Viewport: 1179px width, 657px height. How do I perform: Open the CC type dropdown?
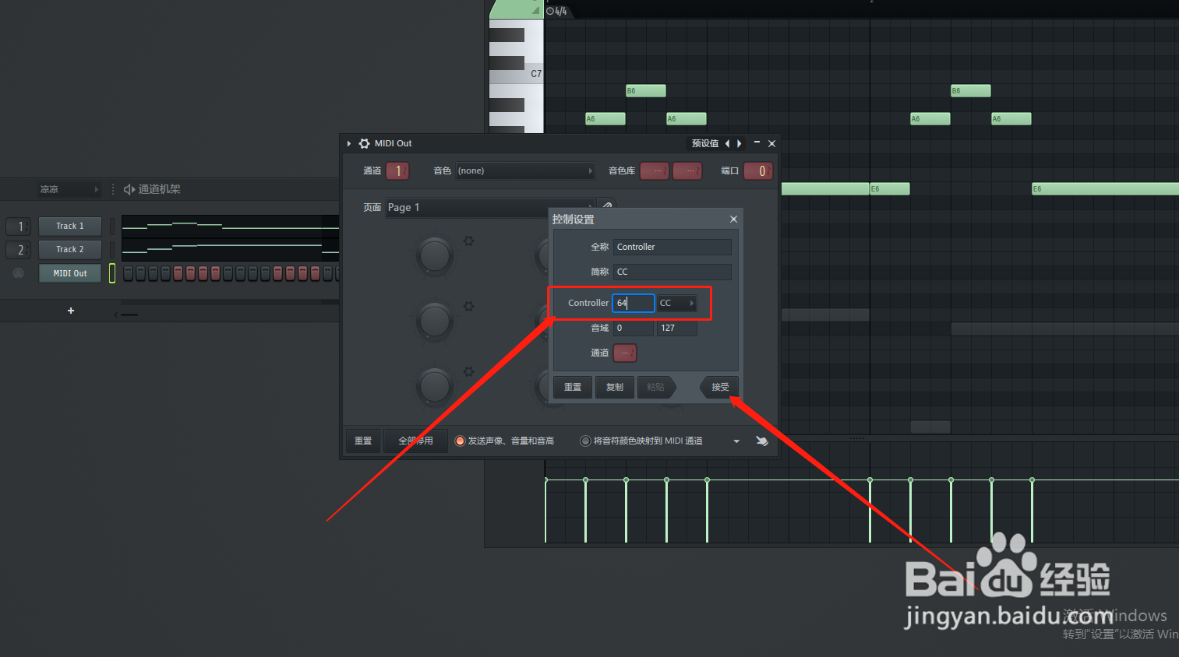point(676,303)
